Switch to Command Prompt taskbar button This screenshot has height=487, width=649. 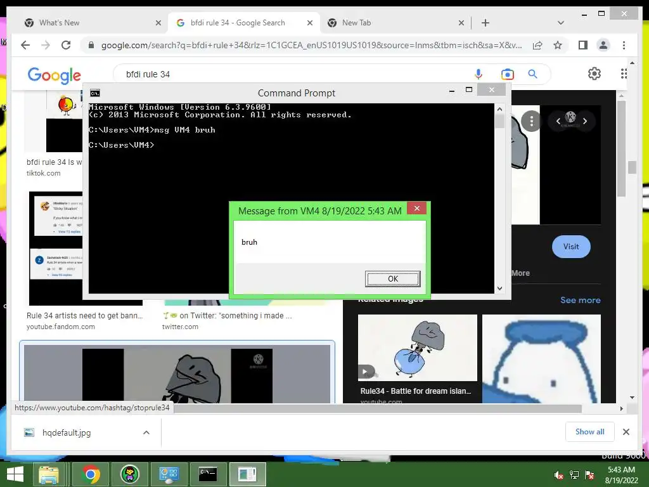coord(208,474)
